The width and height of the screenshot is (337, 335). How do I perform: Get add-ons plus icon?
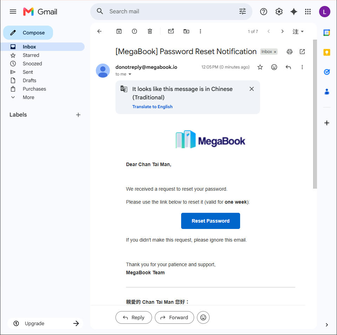point(327,123)
